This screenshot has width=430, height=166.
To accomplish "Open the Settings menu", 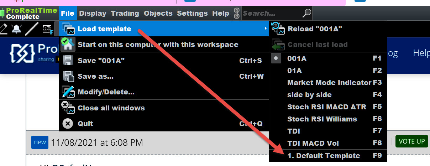I will pyautogui.click(x=192, y=14).
